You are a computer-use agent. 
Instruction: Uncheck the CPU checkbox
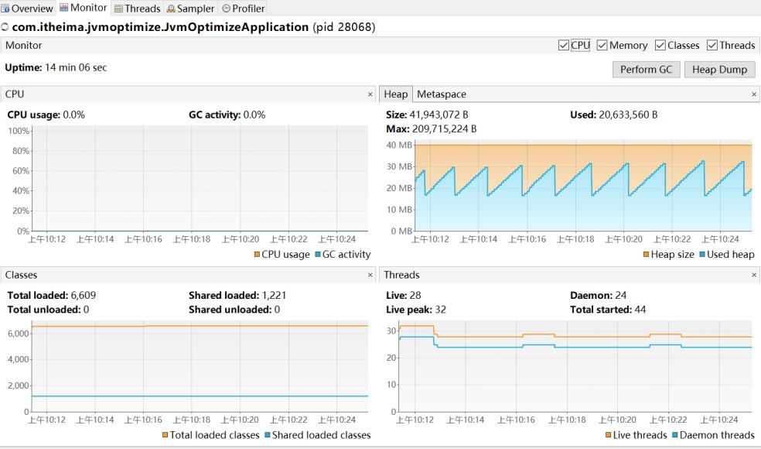click(564, 46)
